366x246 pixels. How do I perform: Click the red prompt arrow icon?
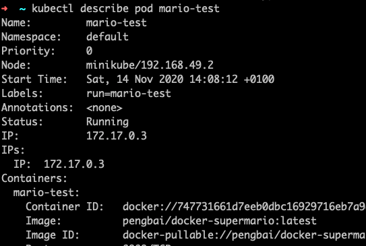(x=5, y=9)
